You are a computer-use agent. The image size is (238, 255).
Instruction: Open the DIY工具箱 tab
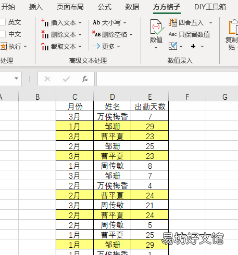[x=210, y=7]
